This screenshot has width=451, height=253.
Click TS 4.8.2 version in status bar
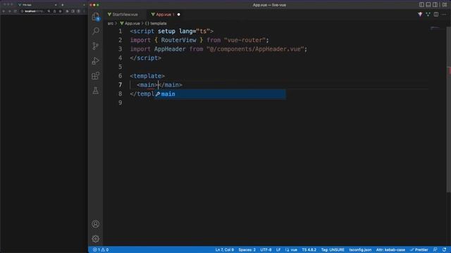click(x=309, y=250)
